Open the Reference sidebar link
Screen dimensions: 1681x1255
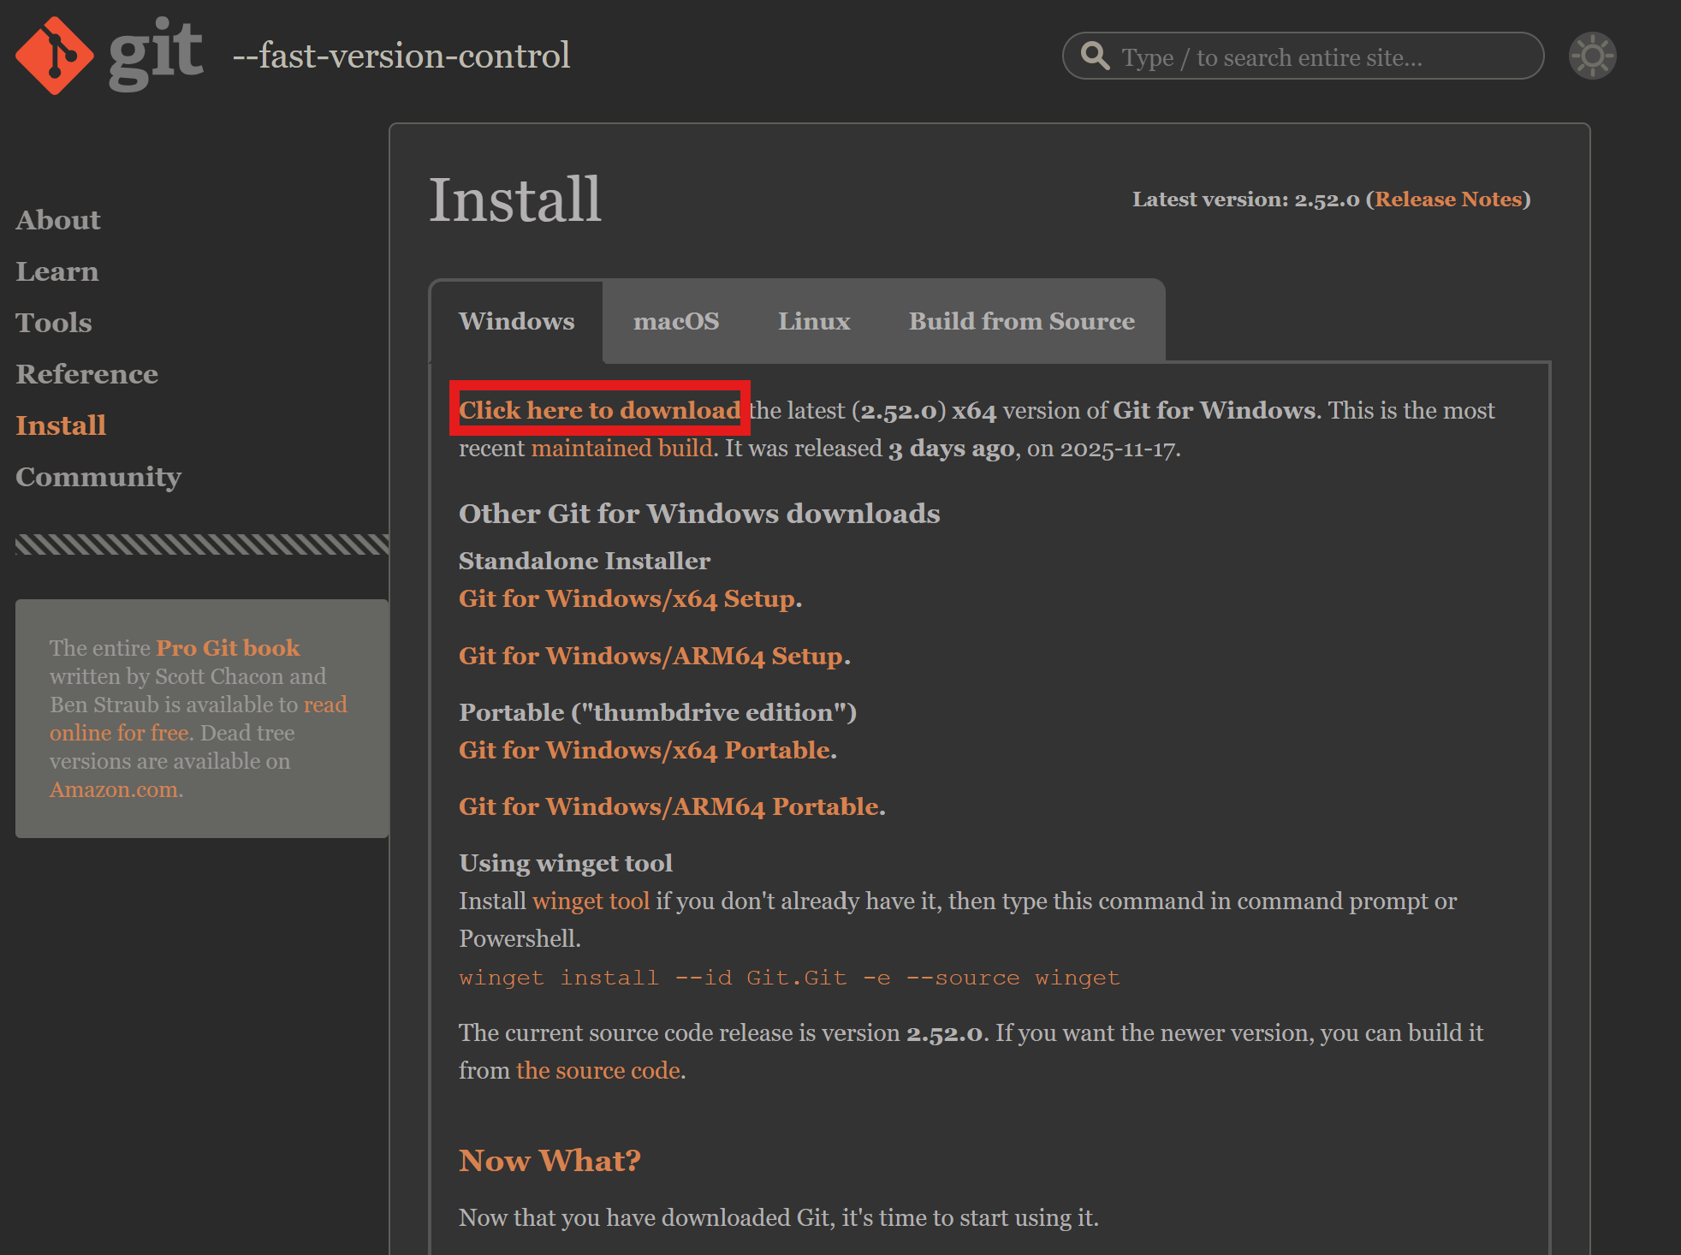(87, 374)
